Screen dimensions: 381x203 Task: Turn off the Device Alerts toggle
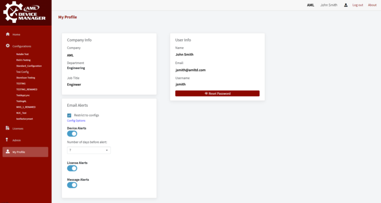point(72,134)
